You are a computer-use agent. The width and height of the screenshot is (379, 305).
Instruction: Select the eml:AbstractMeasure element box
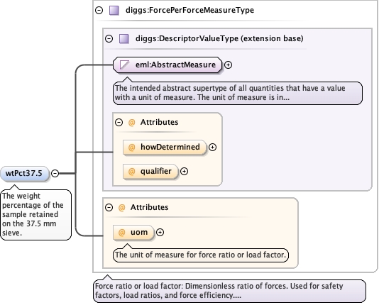(x=167, y=65)
